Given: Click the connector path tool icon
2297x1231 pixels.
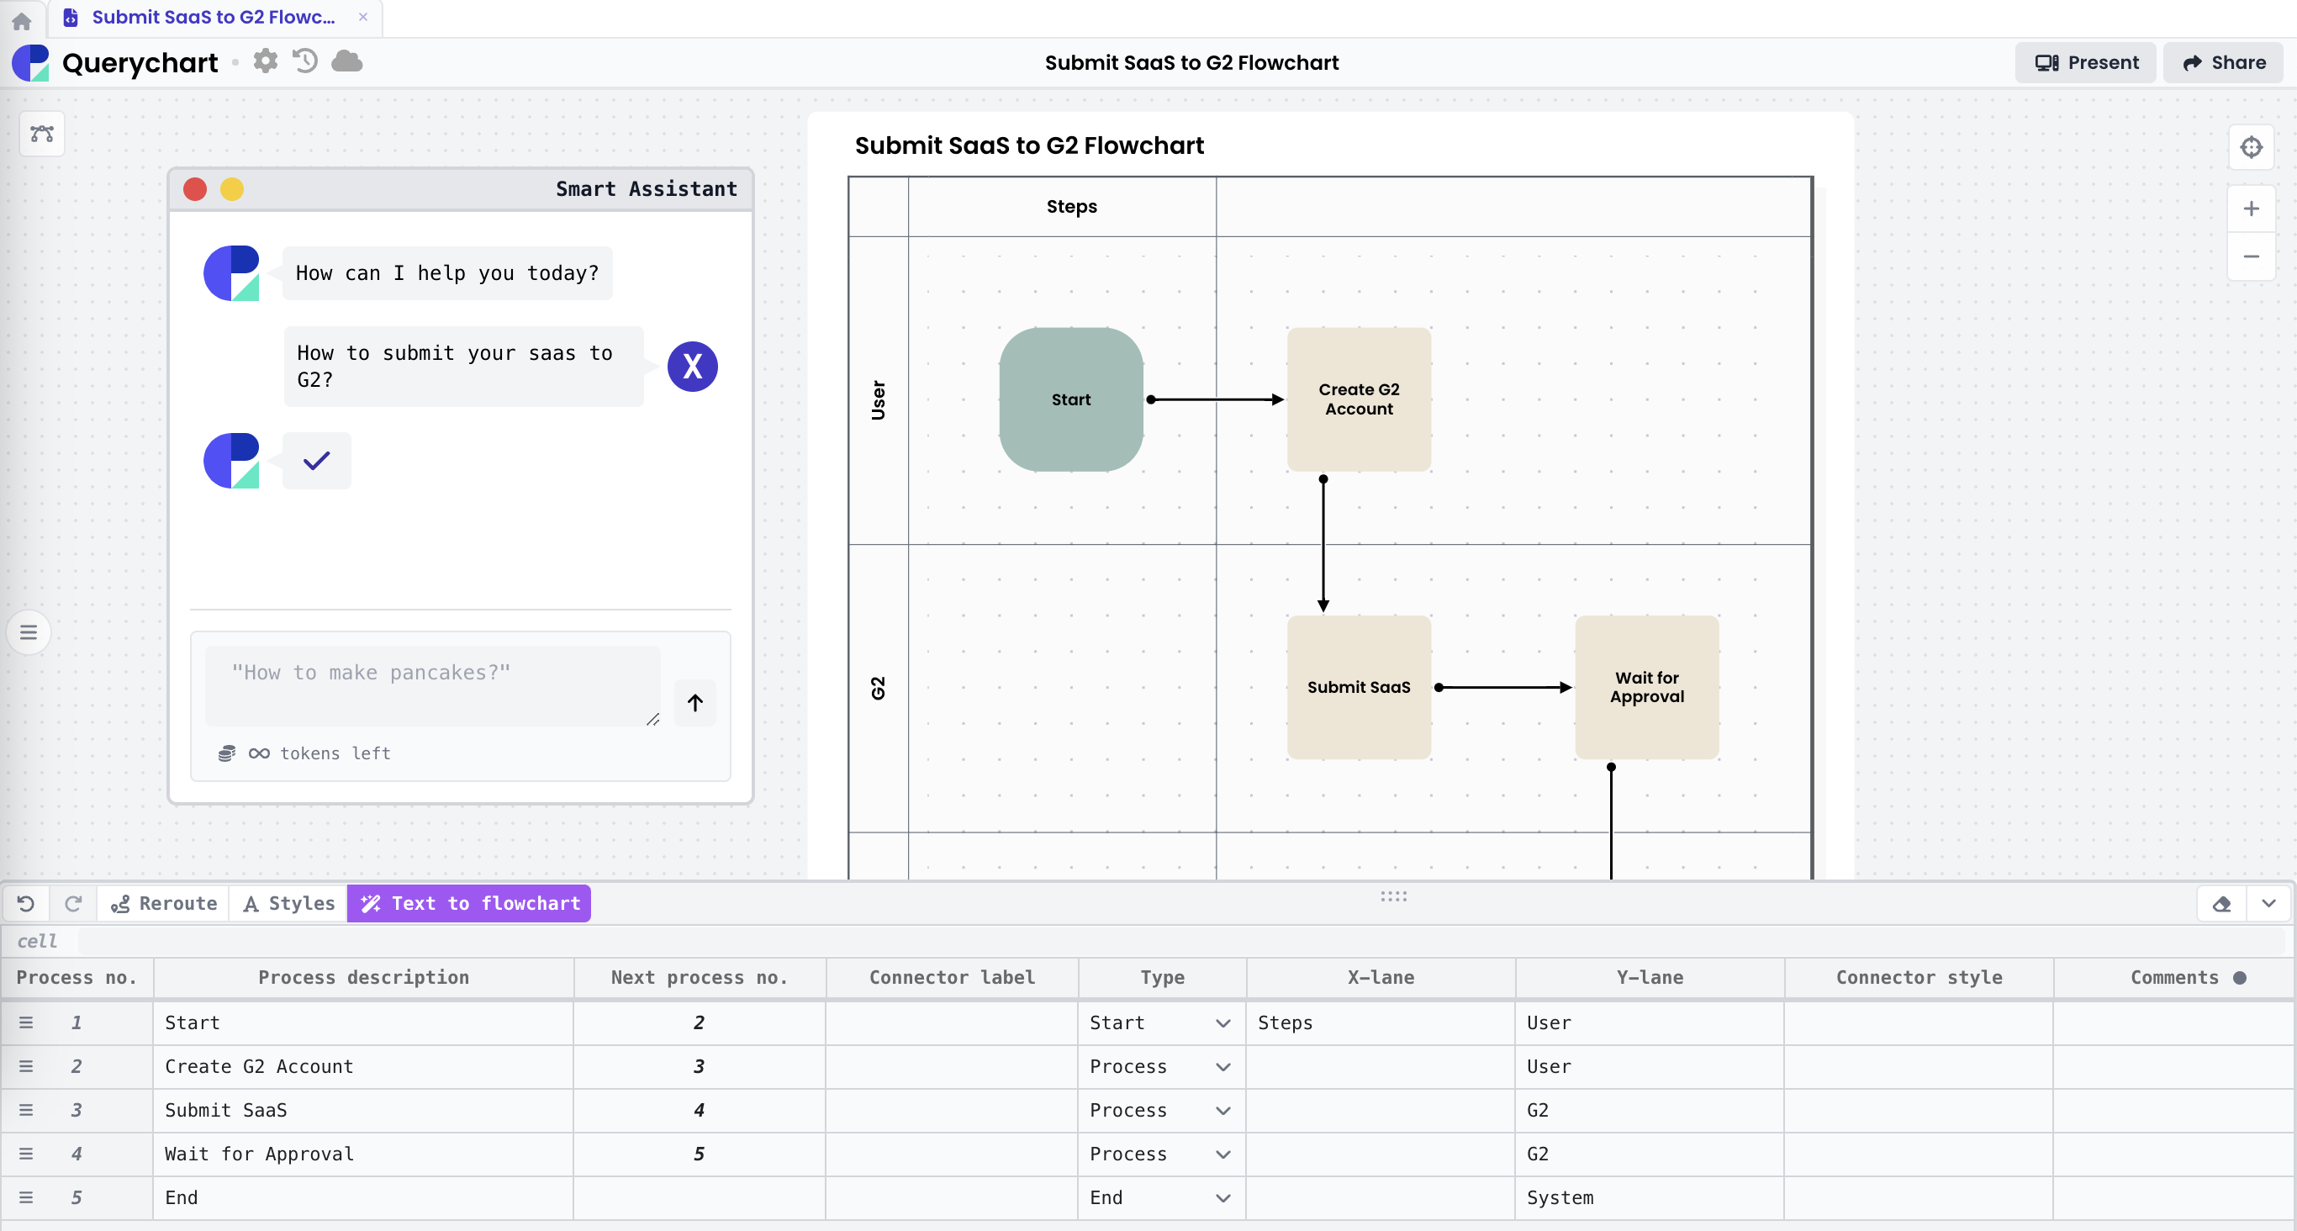Looking at the screenshot, I should 42,134.
